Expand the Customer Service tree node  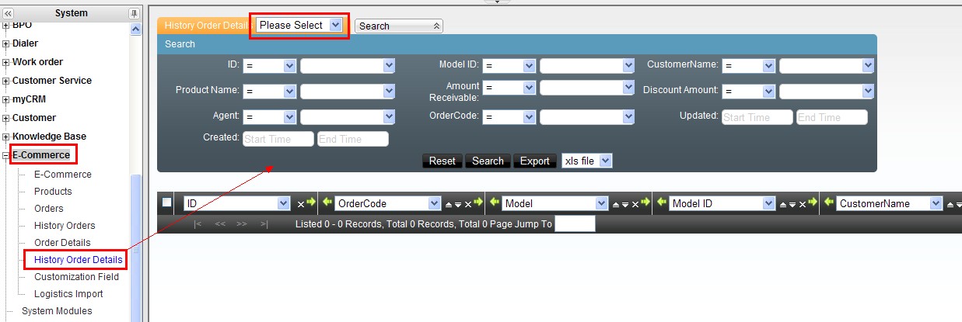pos(6,81)
